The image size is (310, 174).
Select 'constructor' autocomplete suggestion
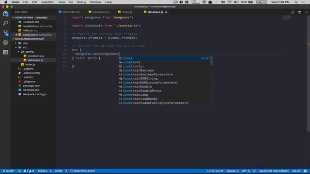pyautogui.click(x=165, y=66)
